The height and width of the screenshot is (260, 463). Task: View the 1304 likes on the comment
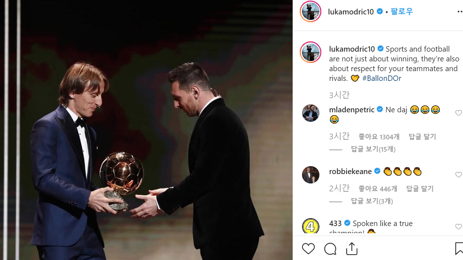tap(379, 137)
